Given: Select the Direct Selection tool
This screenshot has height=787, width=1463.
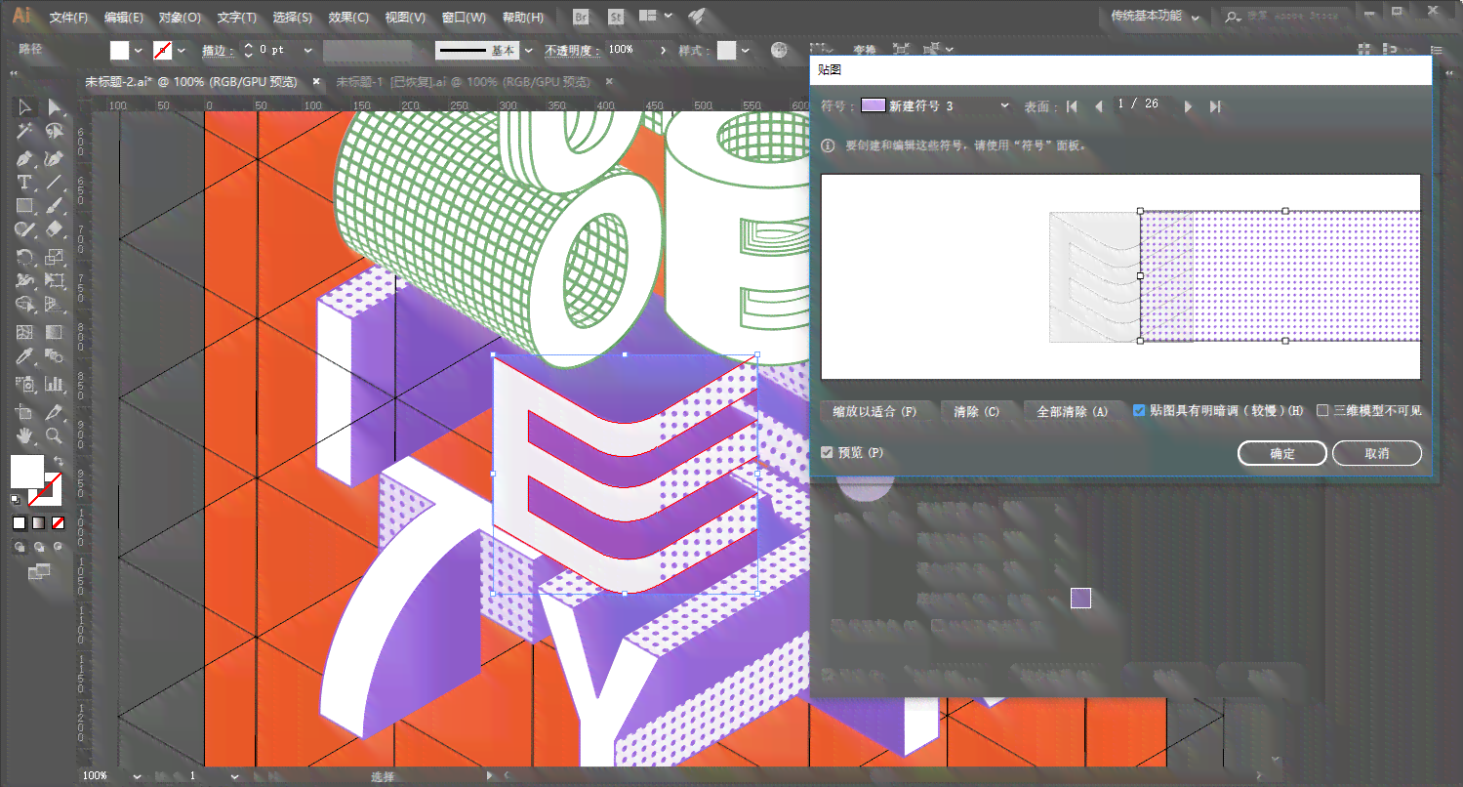Looking at the screenshot, I should tap(54, 107).
